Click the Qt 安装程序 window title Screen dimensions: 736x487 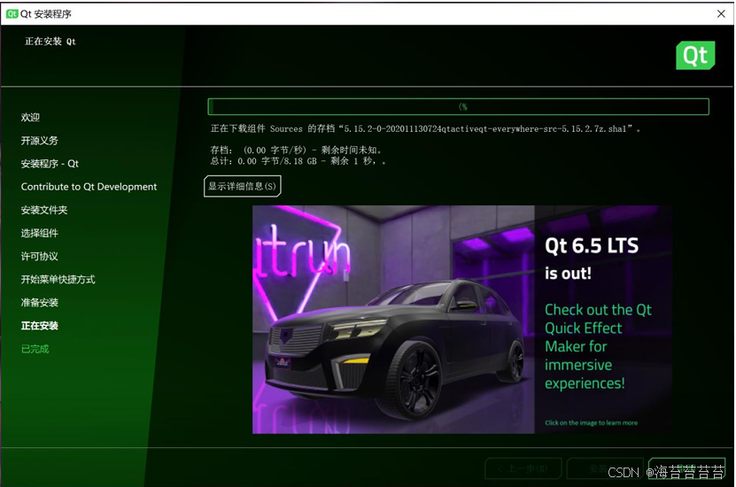point(46,14)
